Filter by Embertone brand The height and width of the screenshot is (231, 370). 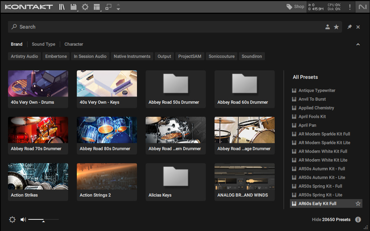tap(56, 56)
